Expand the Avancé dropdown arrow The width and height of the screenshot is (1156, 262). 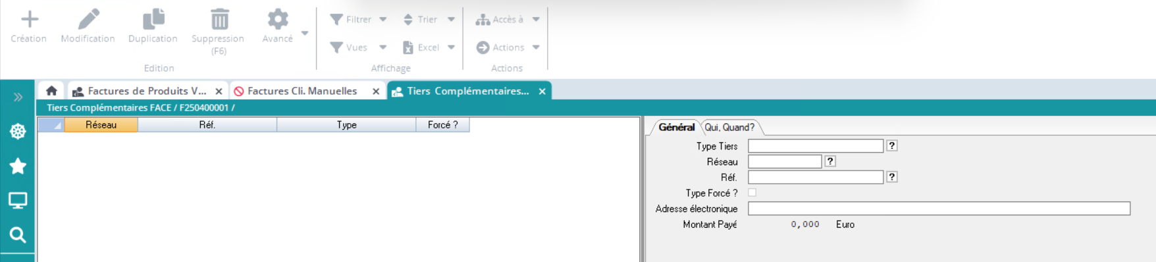(x=305, y=33)
